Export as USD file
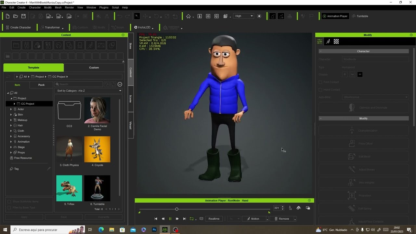 pyautogui.click(x=69, y=16)
